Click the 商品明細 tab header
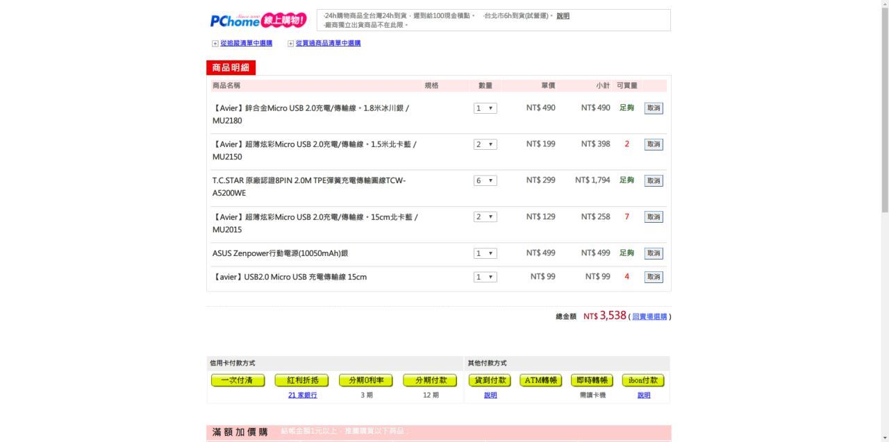 coord(231,67)
